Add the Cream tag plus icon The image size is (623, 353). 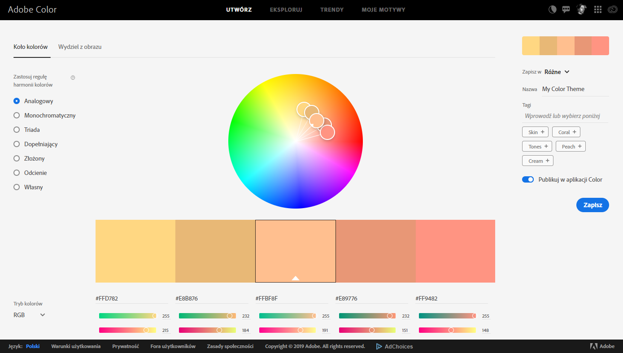(547, 161)
